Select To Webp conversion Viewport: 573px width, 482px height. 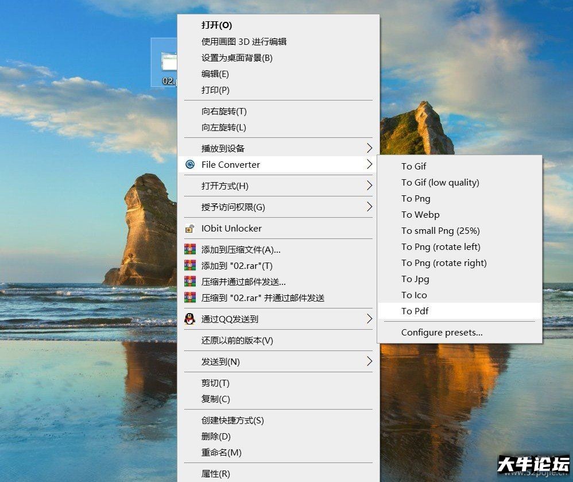point(459,215)
